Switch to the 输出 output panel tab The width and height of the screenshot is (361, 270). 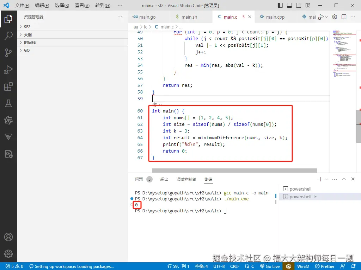pyautogui.click(x=164, y=179)
